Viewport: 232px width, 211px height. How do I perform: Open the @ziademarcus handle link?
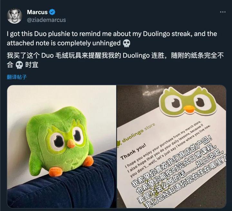(46, 20)
